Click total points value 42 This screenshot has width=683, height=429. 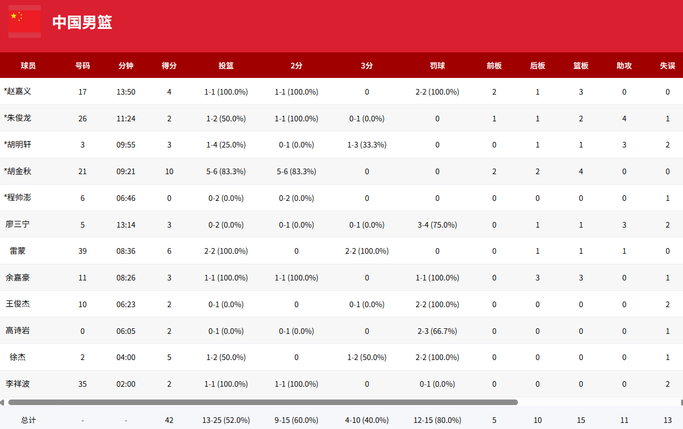point(169,420)
